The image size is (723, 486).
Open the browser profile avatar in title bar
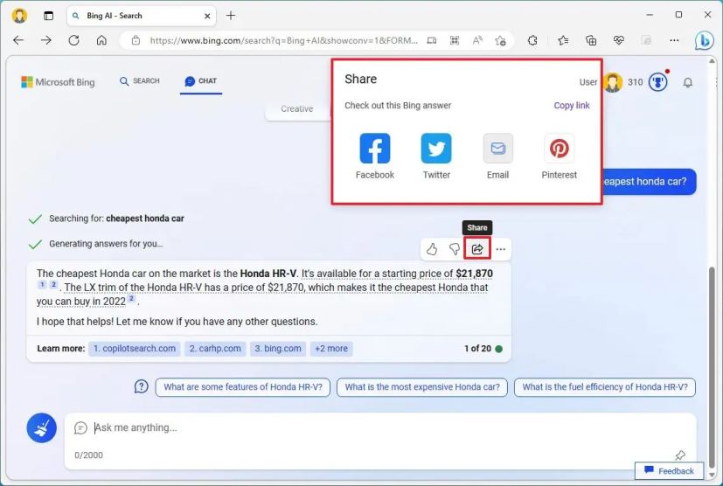pyautogui.click(x=19, y=15)
